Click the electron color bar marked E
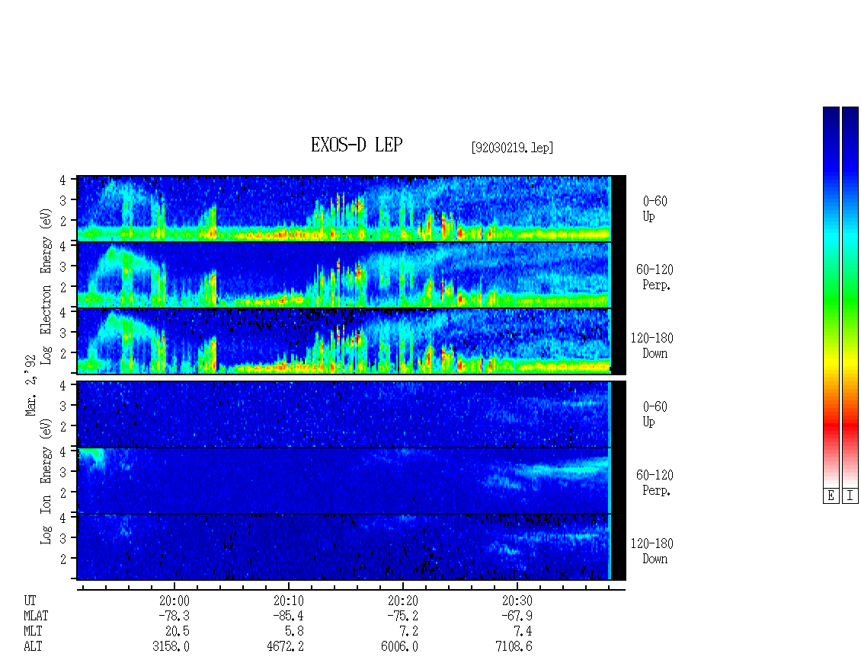861x666 pixels. coord(831,297)
